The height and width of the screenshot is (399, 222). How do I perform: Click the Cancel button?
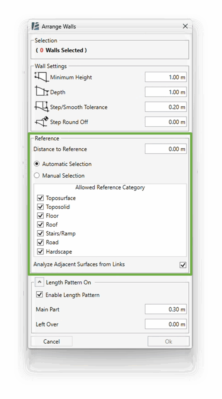[51, 341]
